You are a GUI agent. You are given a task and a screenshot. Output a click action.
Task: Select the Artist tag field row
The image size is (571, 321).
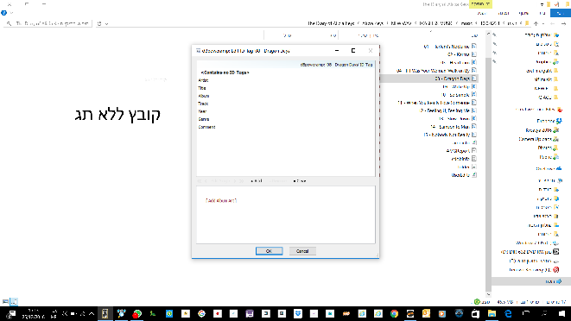285,80
